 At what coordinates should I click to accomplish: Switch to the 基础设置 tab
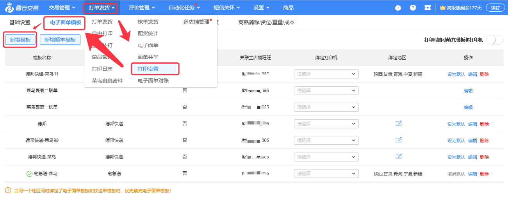[x=20, y=23]
